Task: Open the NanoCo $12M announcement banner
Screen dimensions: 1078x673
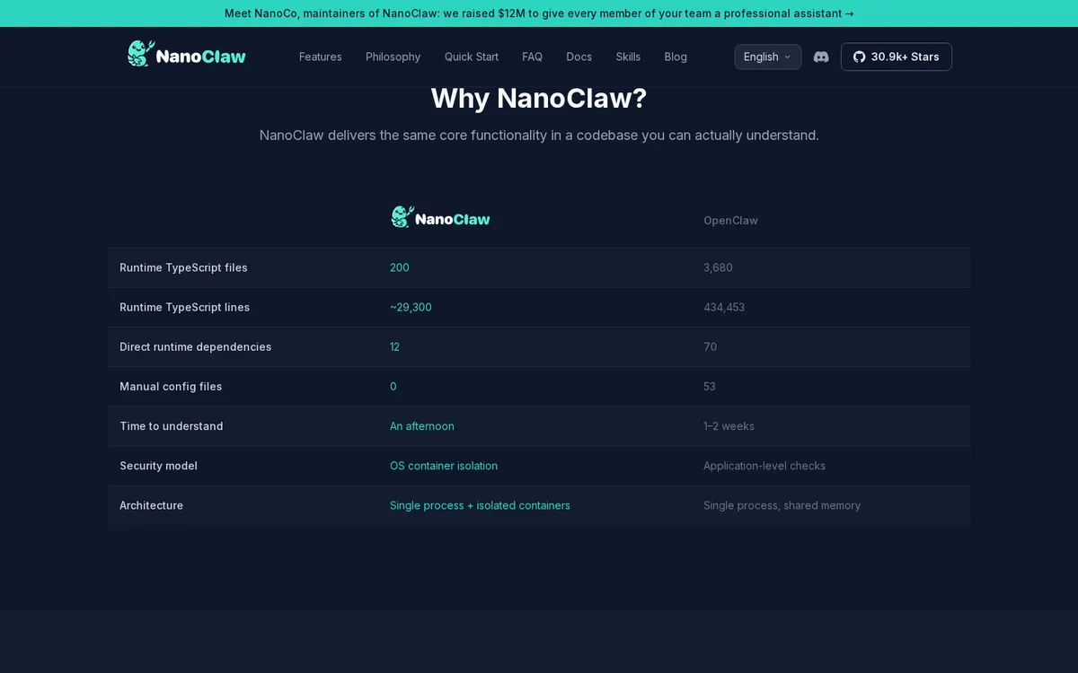Action: pos(539,13)
